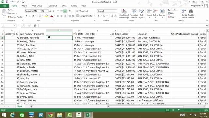Click the AutoSum sigma button
Viewport: 209px width, 118px height.
(173, 10)
